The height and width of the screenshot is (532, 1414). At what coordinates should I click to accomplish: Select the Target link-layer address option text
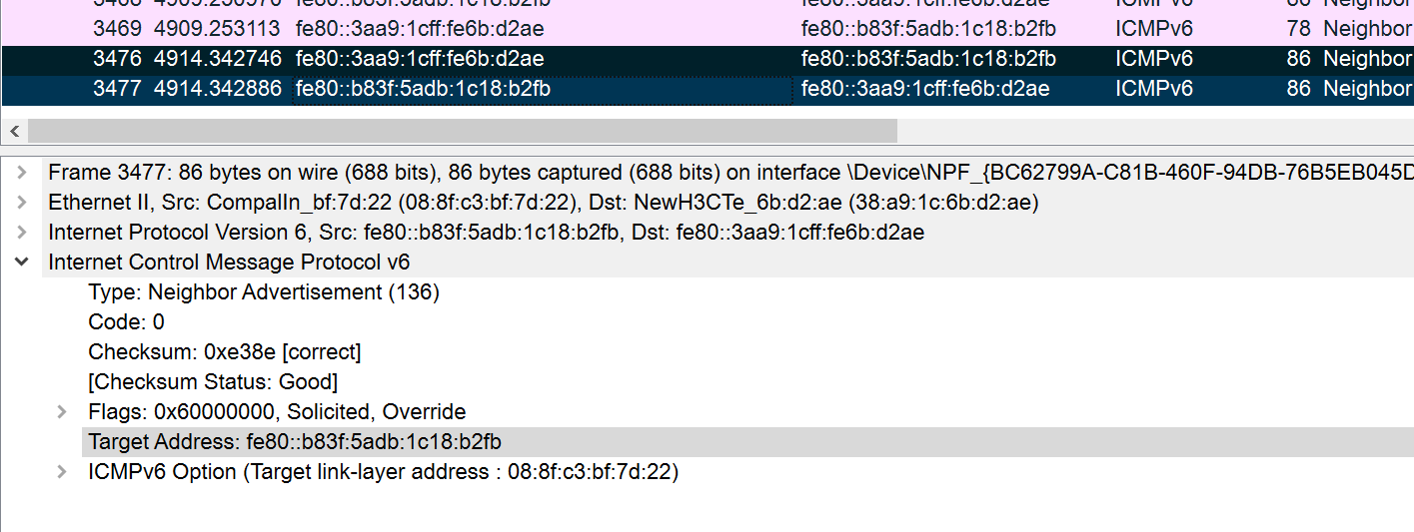384,472
